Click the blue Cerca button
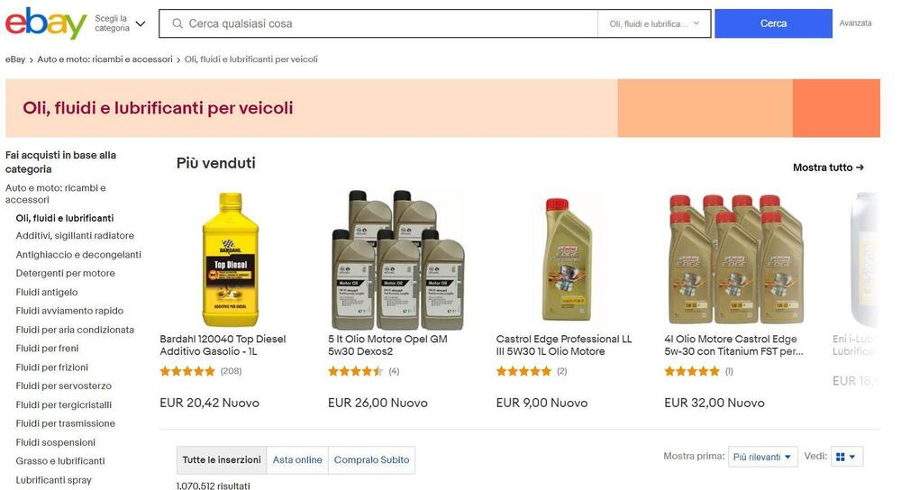Image resolution: width=901 pixels, height=490 pixels. pos(773,23)
